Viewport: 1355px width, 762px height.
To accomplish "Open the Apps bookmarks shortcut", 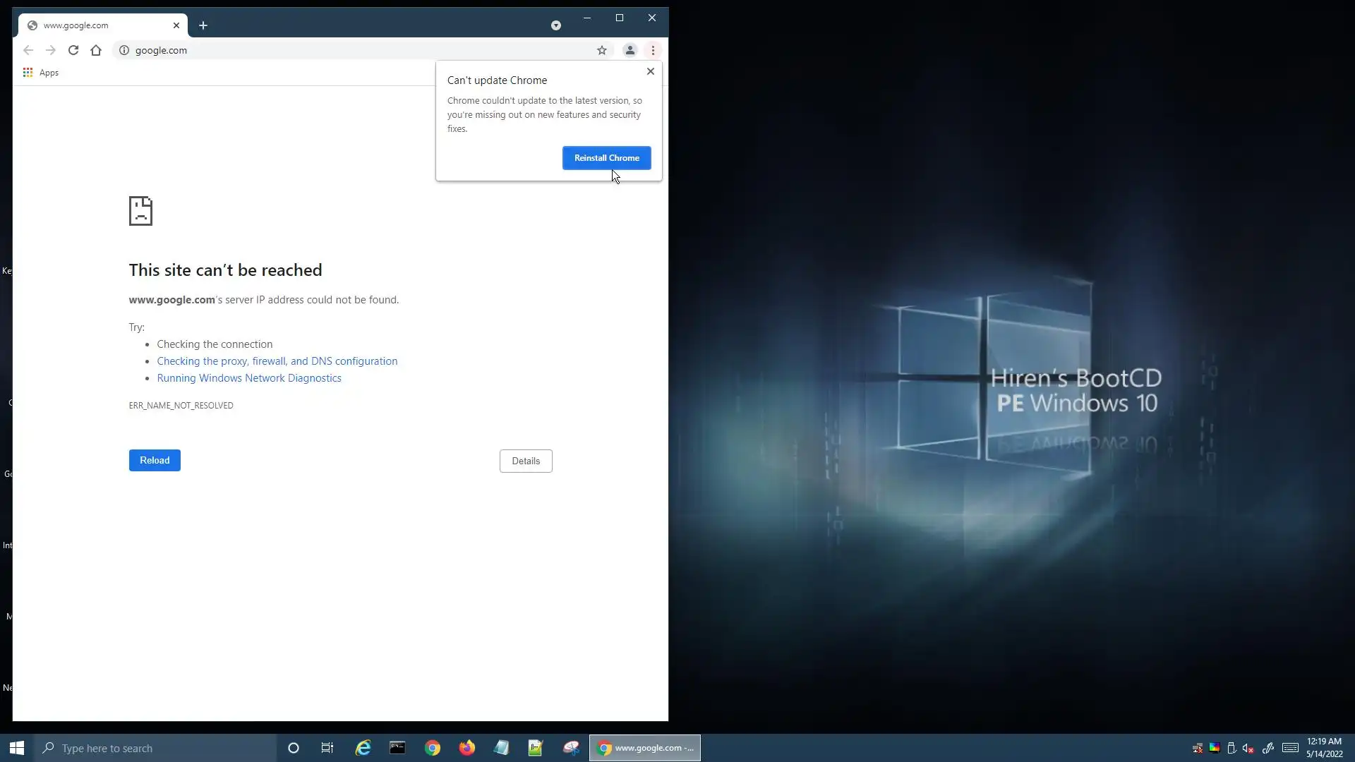I will click(x=41, y=73).
